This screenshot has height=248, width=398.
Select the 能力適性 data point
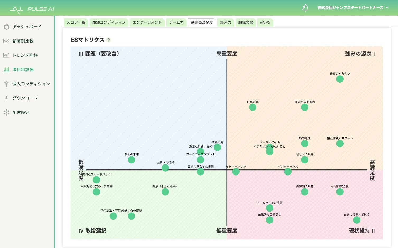305,144
